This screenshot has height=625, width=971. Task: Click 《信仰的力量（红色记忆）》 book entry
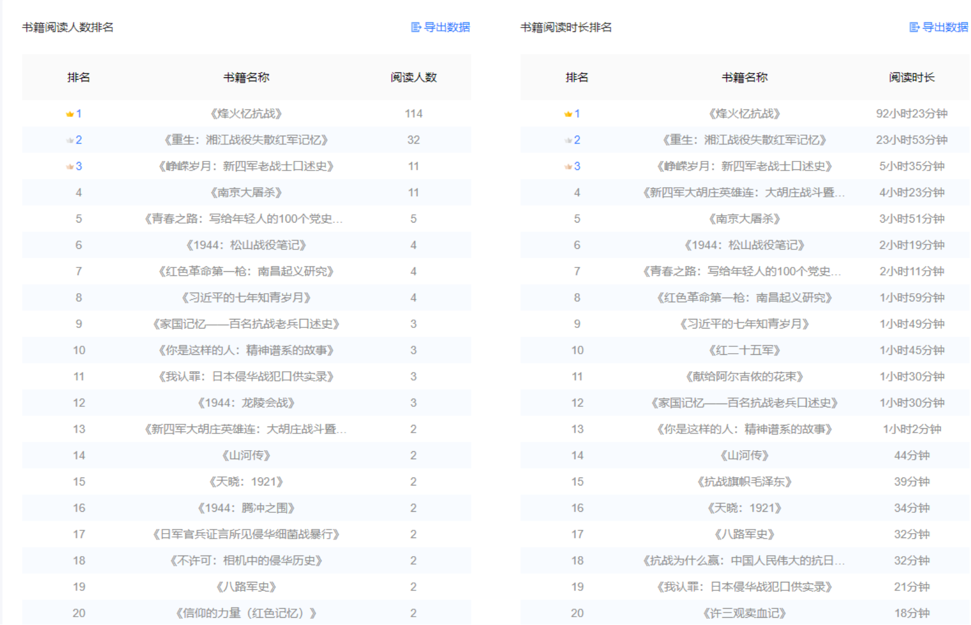(246, 613)
